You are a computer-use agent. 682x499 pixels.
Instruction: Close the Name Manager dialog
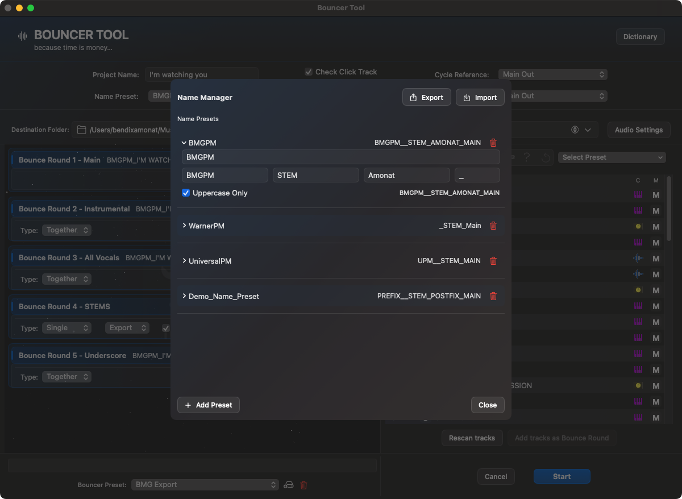point(488,405)
